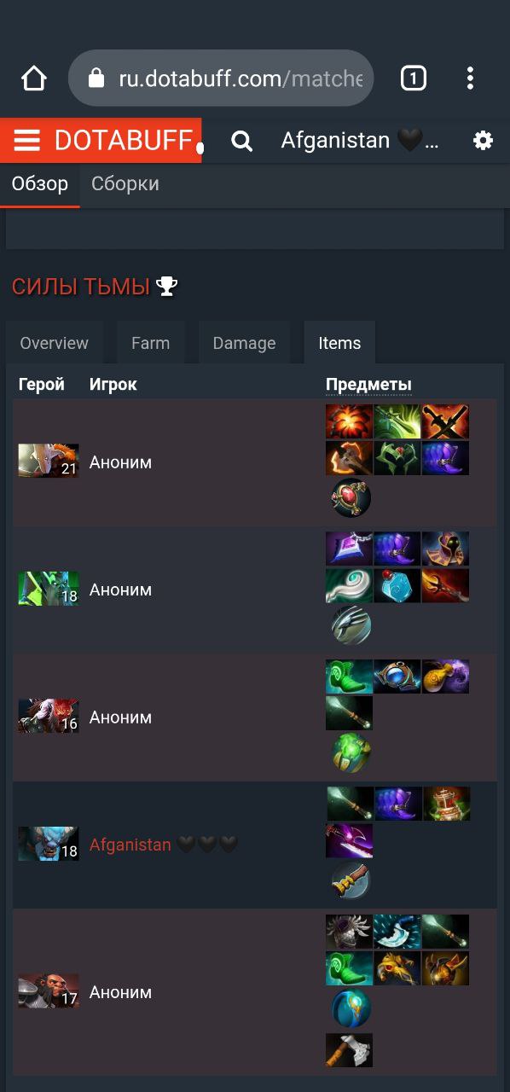Switch to the Damage tab

point(244,343)
